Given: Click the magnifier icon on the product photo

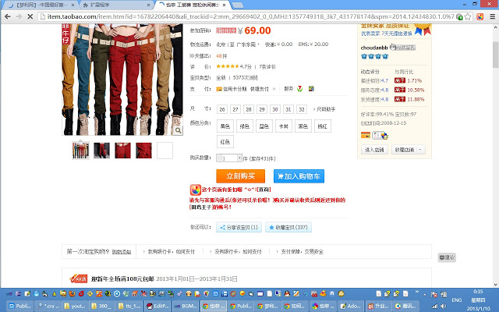Looking at the screenshot, I should pyautogui.click(x=178, y=130).
